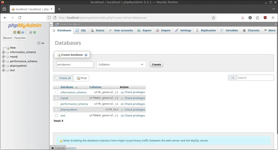Image resolution: width=278 pixels, height=150 pixels.
Task: Open the Firefox list all tabs chevron
Action: (274, 9)
